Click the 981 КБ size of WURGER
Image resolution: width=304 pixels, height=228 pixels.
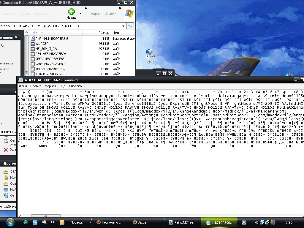[104, 44]
